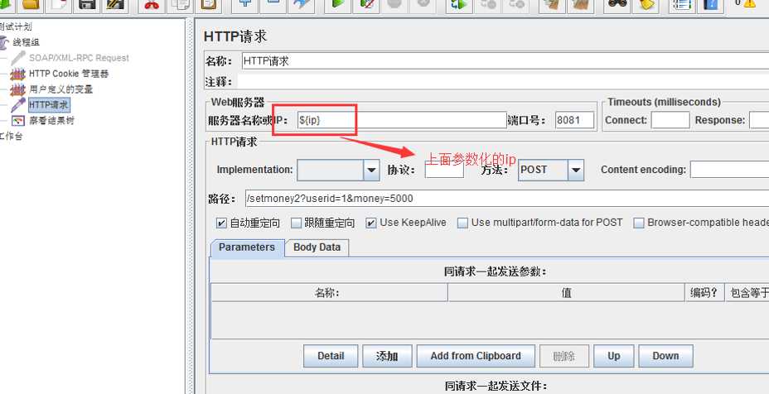This screenshot has width=769, height=394.
Task: Click the Up button
Action: point(614,356)
